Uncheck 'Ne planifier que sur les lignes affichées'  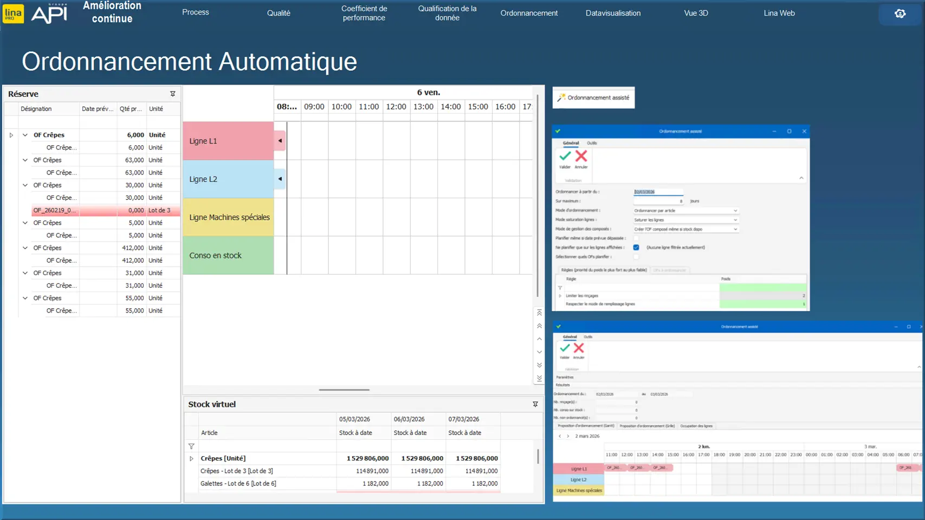click(x=636, y=248)
